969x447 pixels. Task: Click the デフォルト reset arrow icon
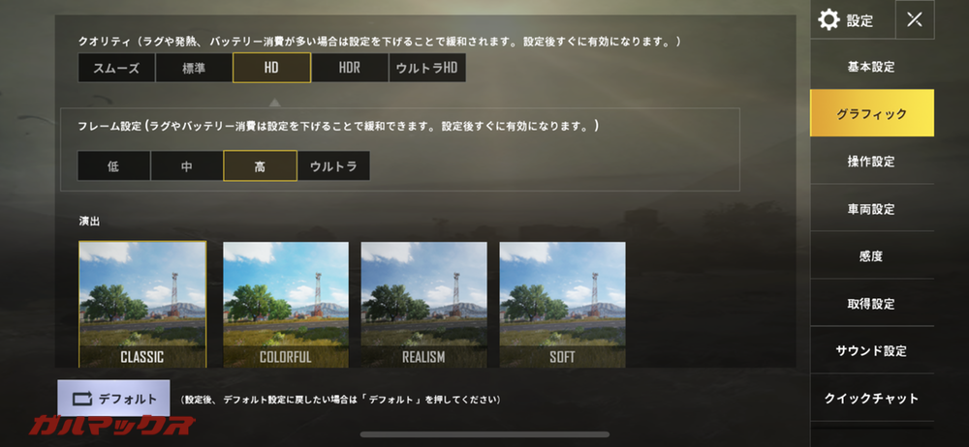(81, 399)
